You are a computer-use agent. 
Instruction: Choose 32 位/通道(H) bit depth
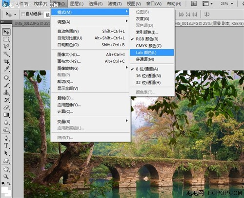pyautogui.click(x=152, y=83)
